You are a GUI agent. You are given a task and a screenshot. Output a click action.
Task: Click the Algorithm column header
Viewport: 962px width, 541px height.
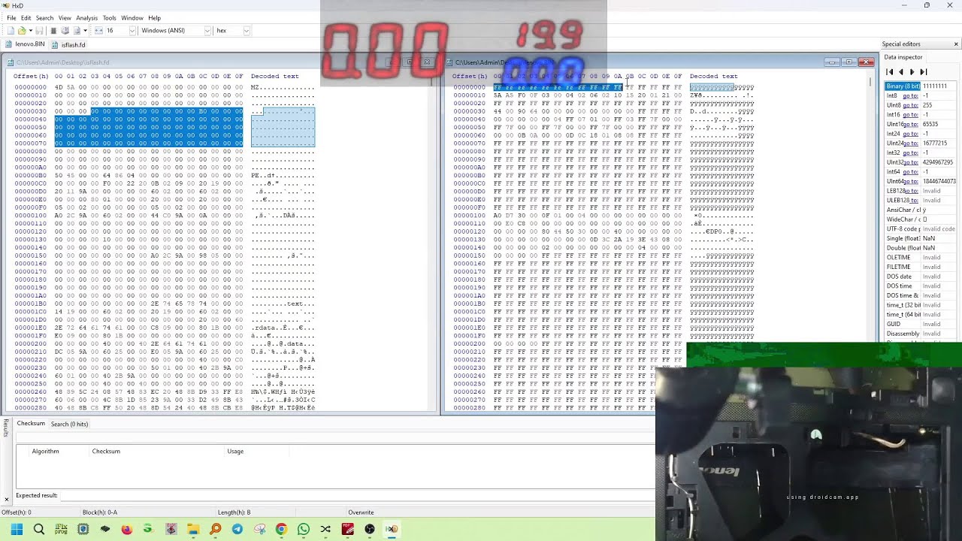45,452
